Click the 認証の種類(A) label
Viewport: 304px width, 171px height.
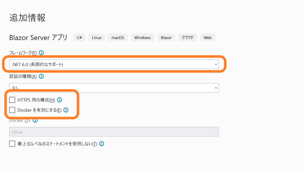click(x=23, y=76)
